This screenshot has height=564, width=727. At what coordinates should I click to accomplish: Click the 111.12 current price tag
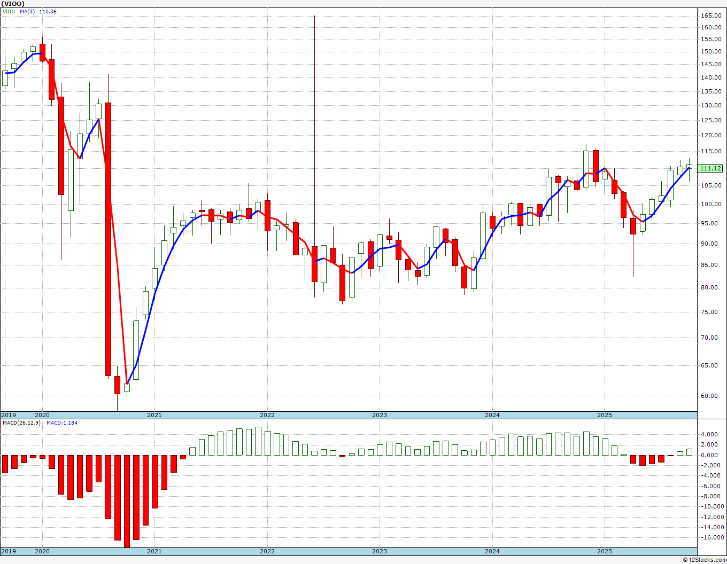[x=710, y=168]
